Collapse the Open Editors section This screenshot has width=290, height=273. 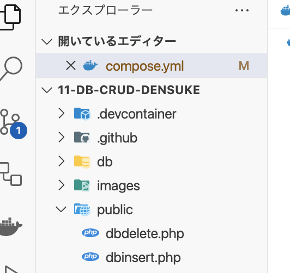[x=47, y=41]
